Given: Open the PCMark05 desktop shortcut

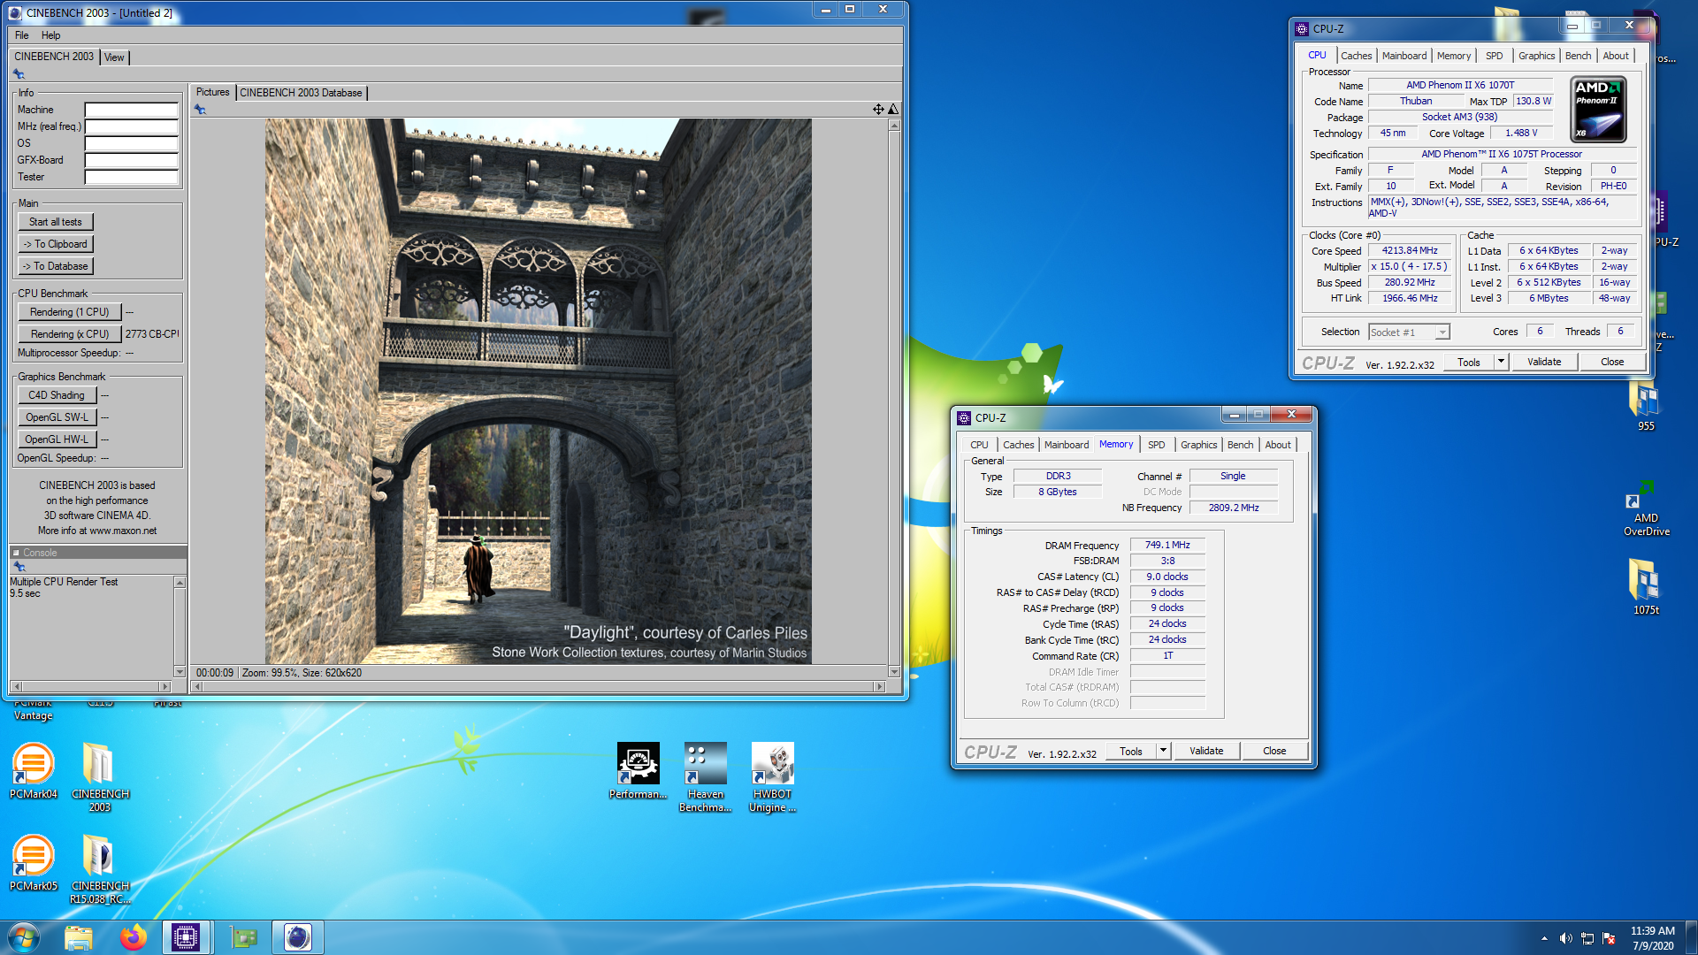Looking at the screenshot, I should (x=33, y=862).
